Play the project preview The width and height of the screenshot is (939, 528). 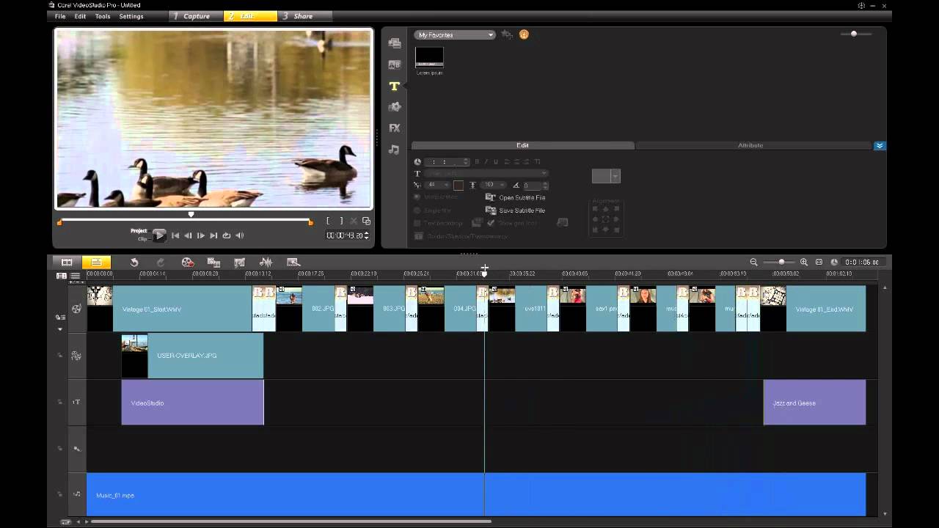(159, 235)
